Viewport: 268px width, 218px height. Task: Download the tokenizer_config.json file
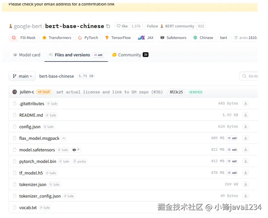(x=245, y=196)
